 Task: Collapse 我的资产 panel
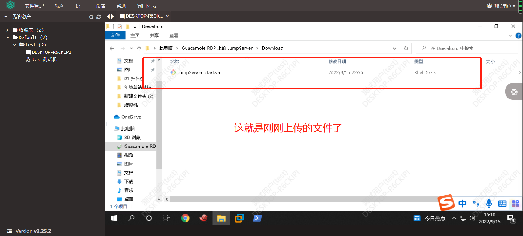coord(6,17)
